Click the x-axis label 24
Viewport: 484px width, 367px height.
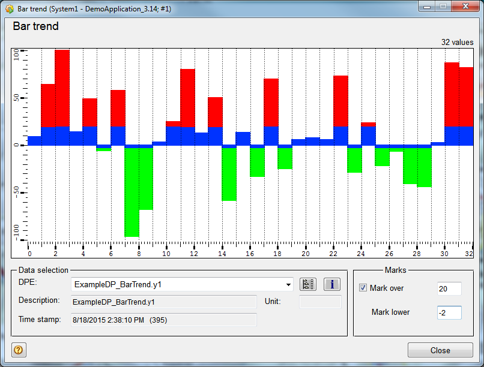(x=361, y=254)
